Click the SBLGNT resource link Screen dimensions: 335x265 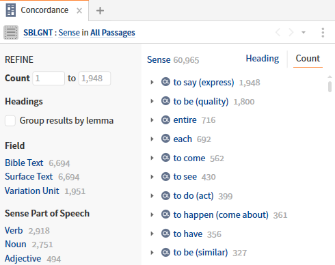coord(38,33)
